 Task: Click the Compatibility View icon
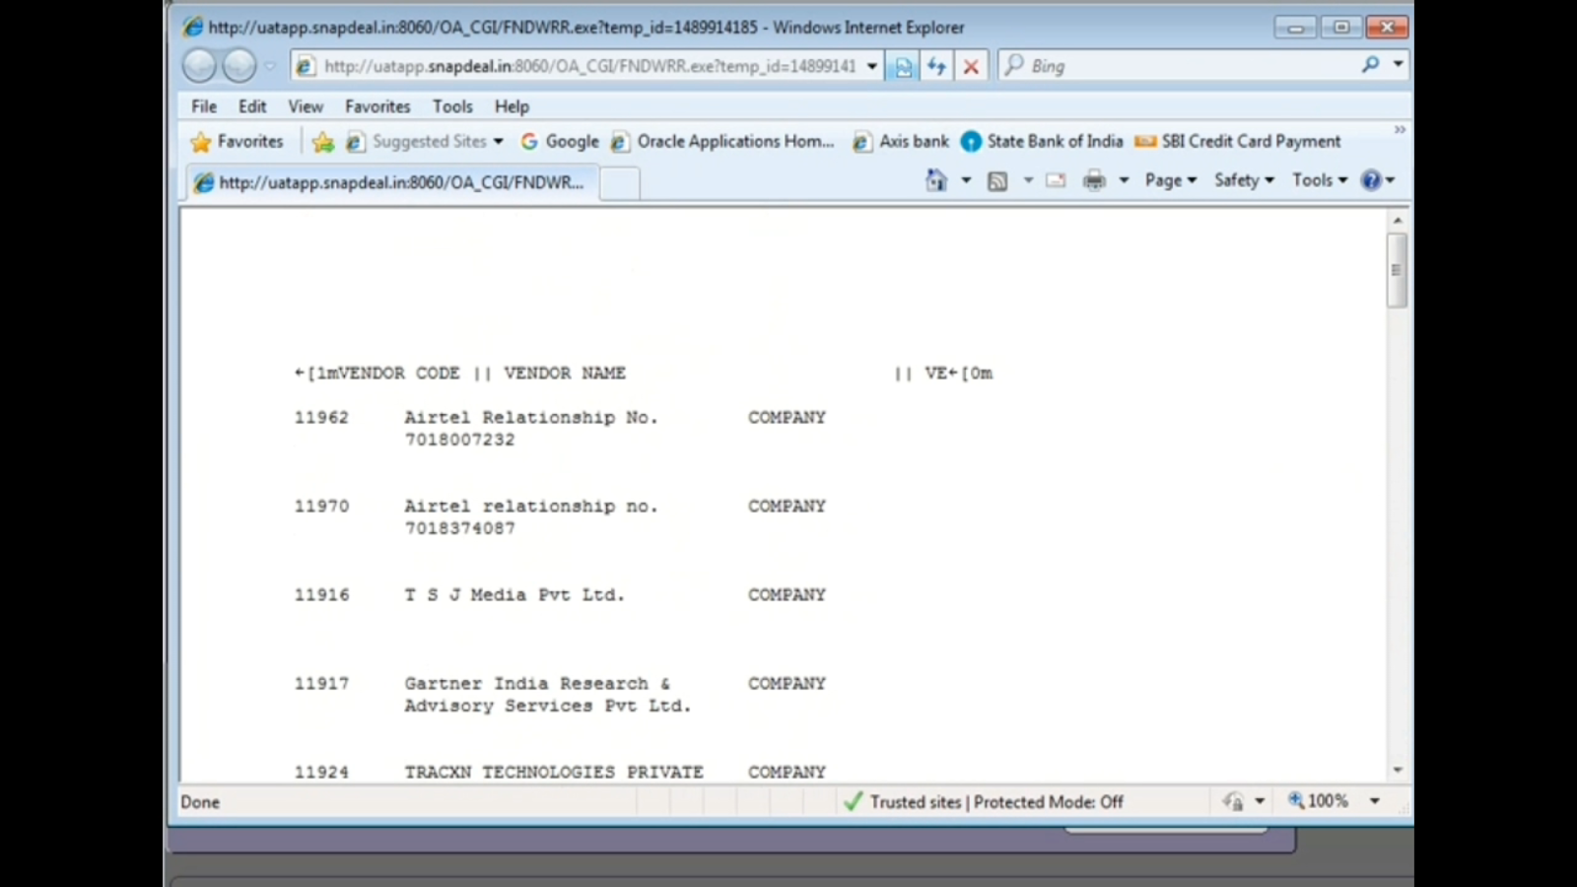(902, 65)
